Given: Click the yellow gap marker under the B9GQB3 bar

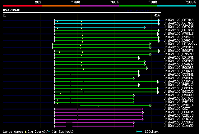Looking at the screenshot, I should (x=83, y=69).
